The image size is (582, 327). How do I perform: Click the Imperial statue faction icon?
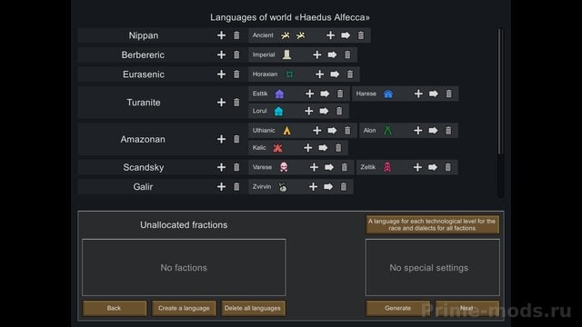point(286,54)
